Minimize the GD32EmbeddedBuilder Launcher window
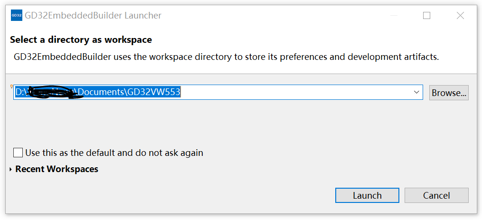Screen dimensions: 482x221 (x=394, y=15)
